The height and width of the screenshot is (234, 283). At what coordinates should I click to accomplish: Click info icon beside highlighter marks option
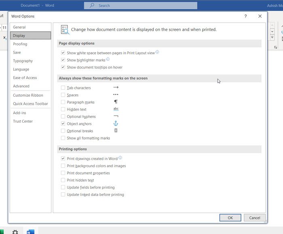coord(108,60)
